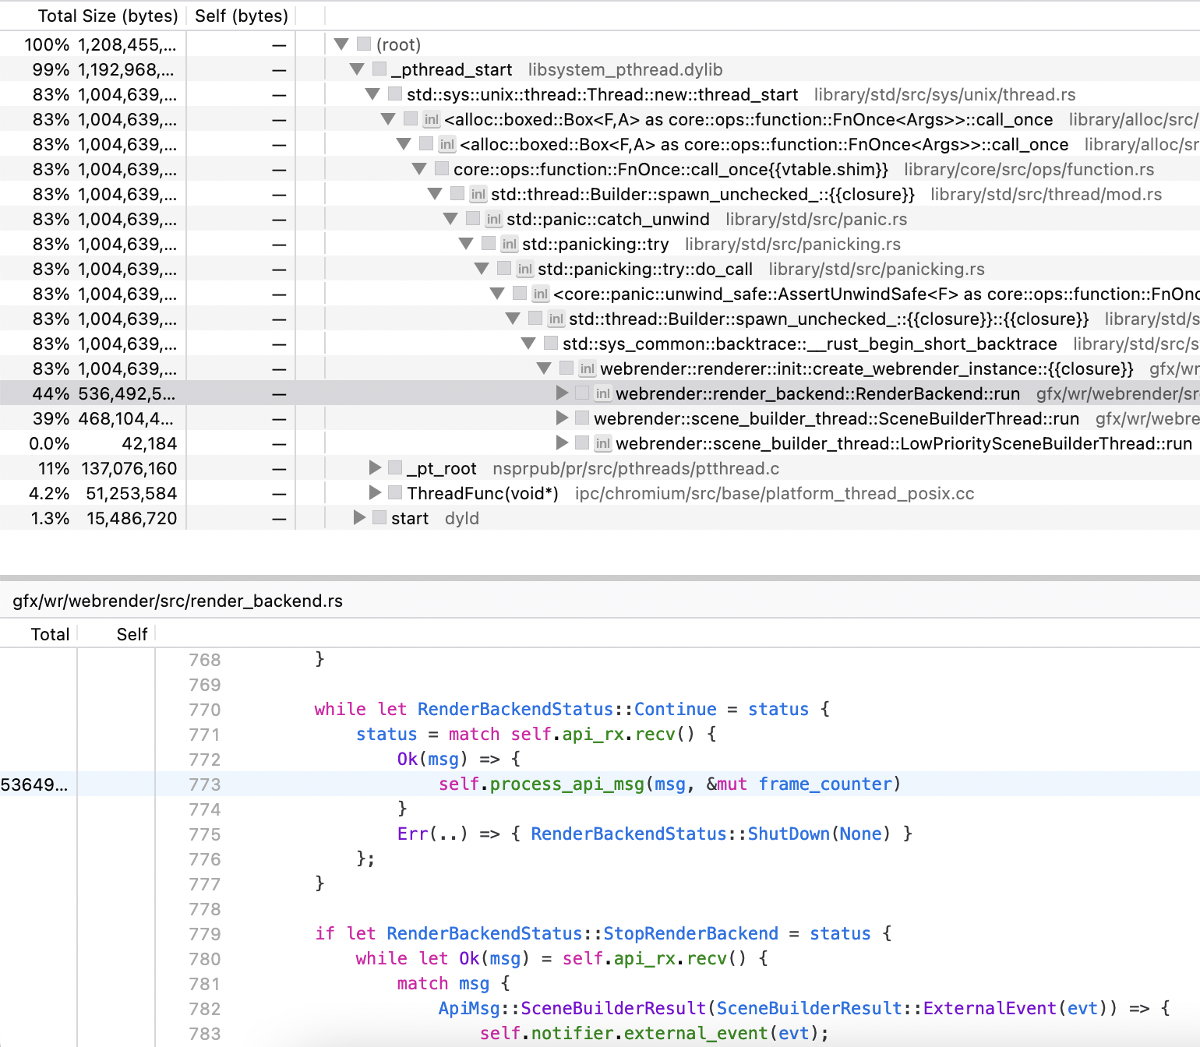Viewport: 1200px width, 1047px height.
Task: Click the 51,253,584 total size value
Action: [132, 494]
